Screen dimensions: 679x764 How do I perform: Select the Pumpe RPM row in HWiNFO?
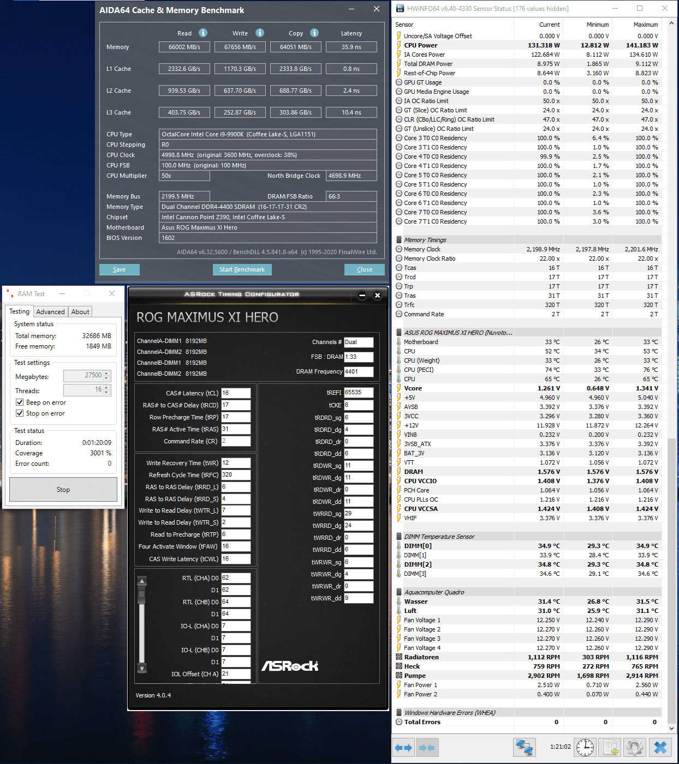[x=527, y=676]
